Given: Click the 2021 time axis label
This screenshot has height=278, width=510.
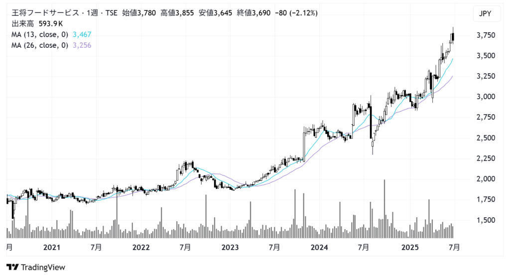Looking at the screenshot, I should coord(52,248).
